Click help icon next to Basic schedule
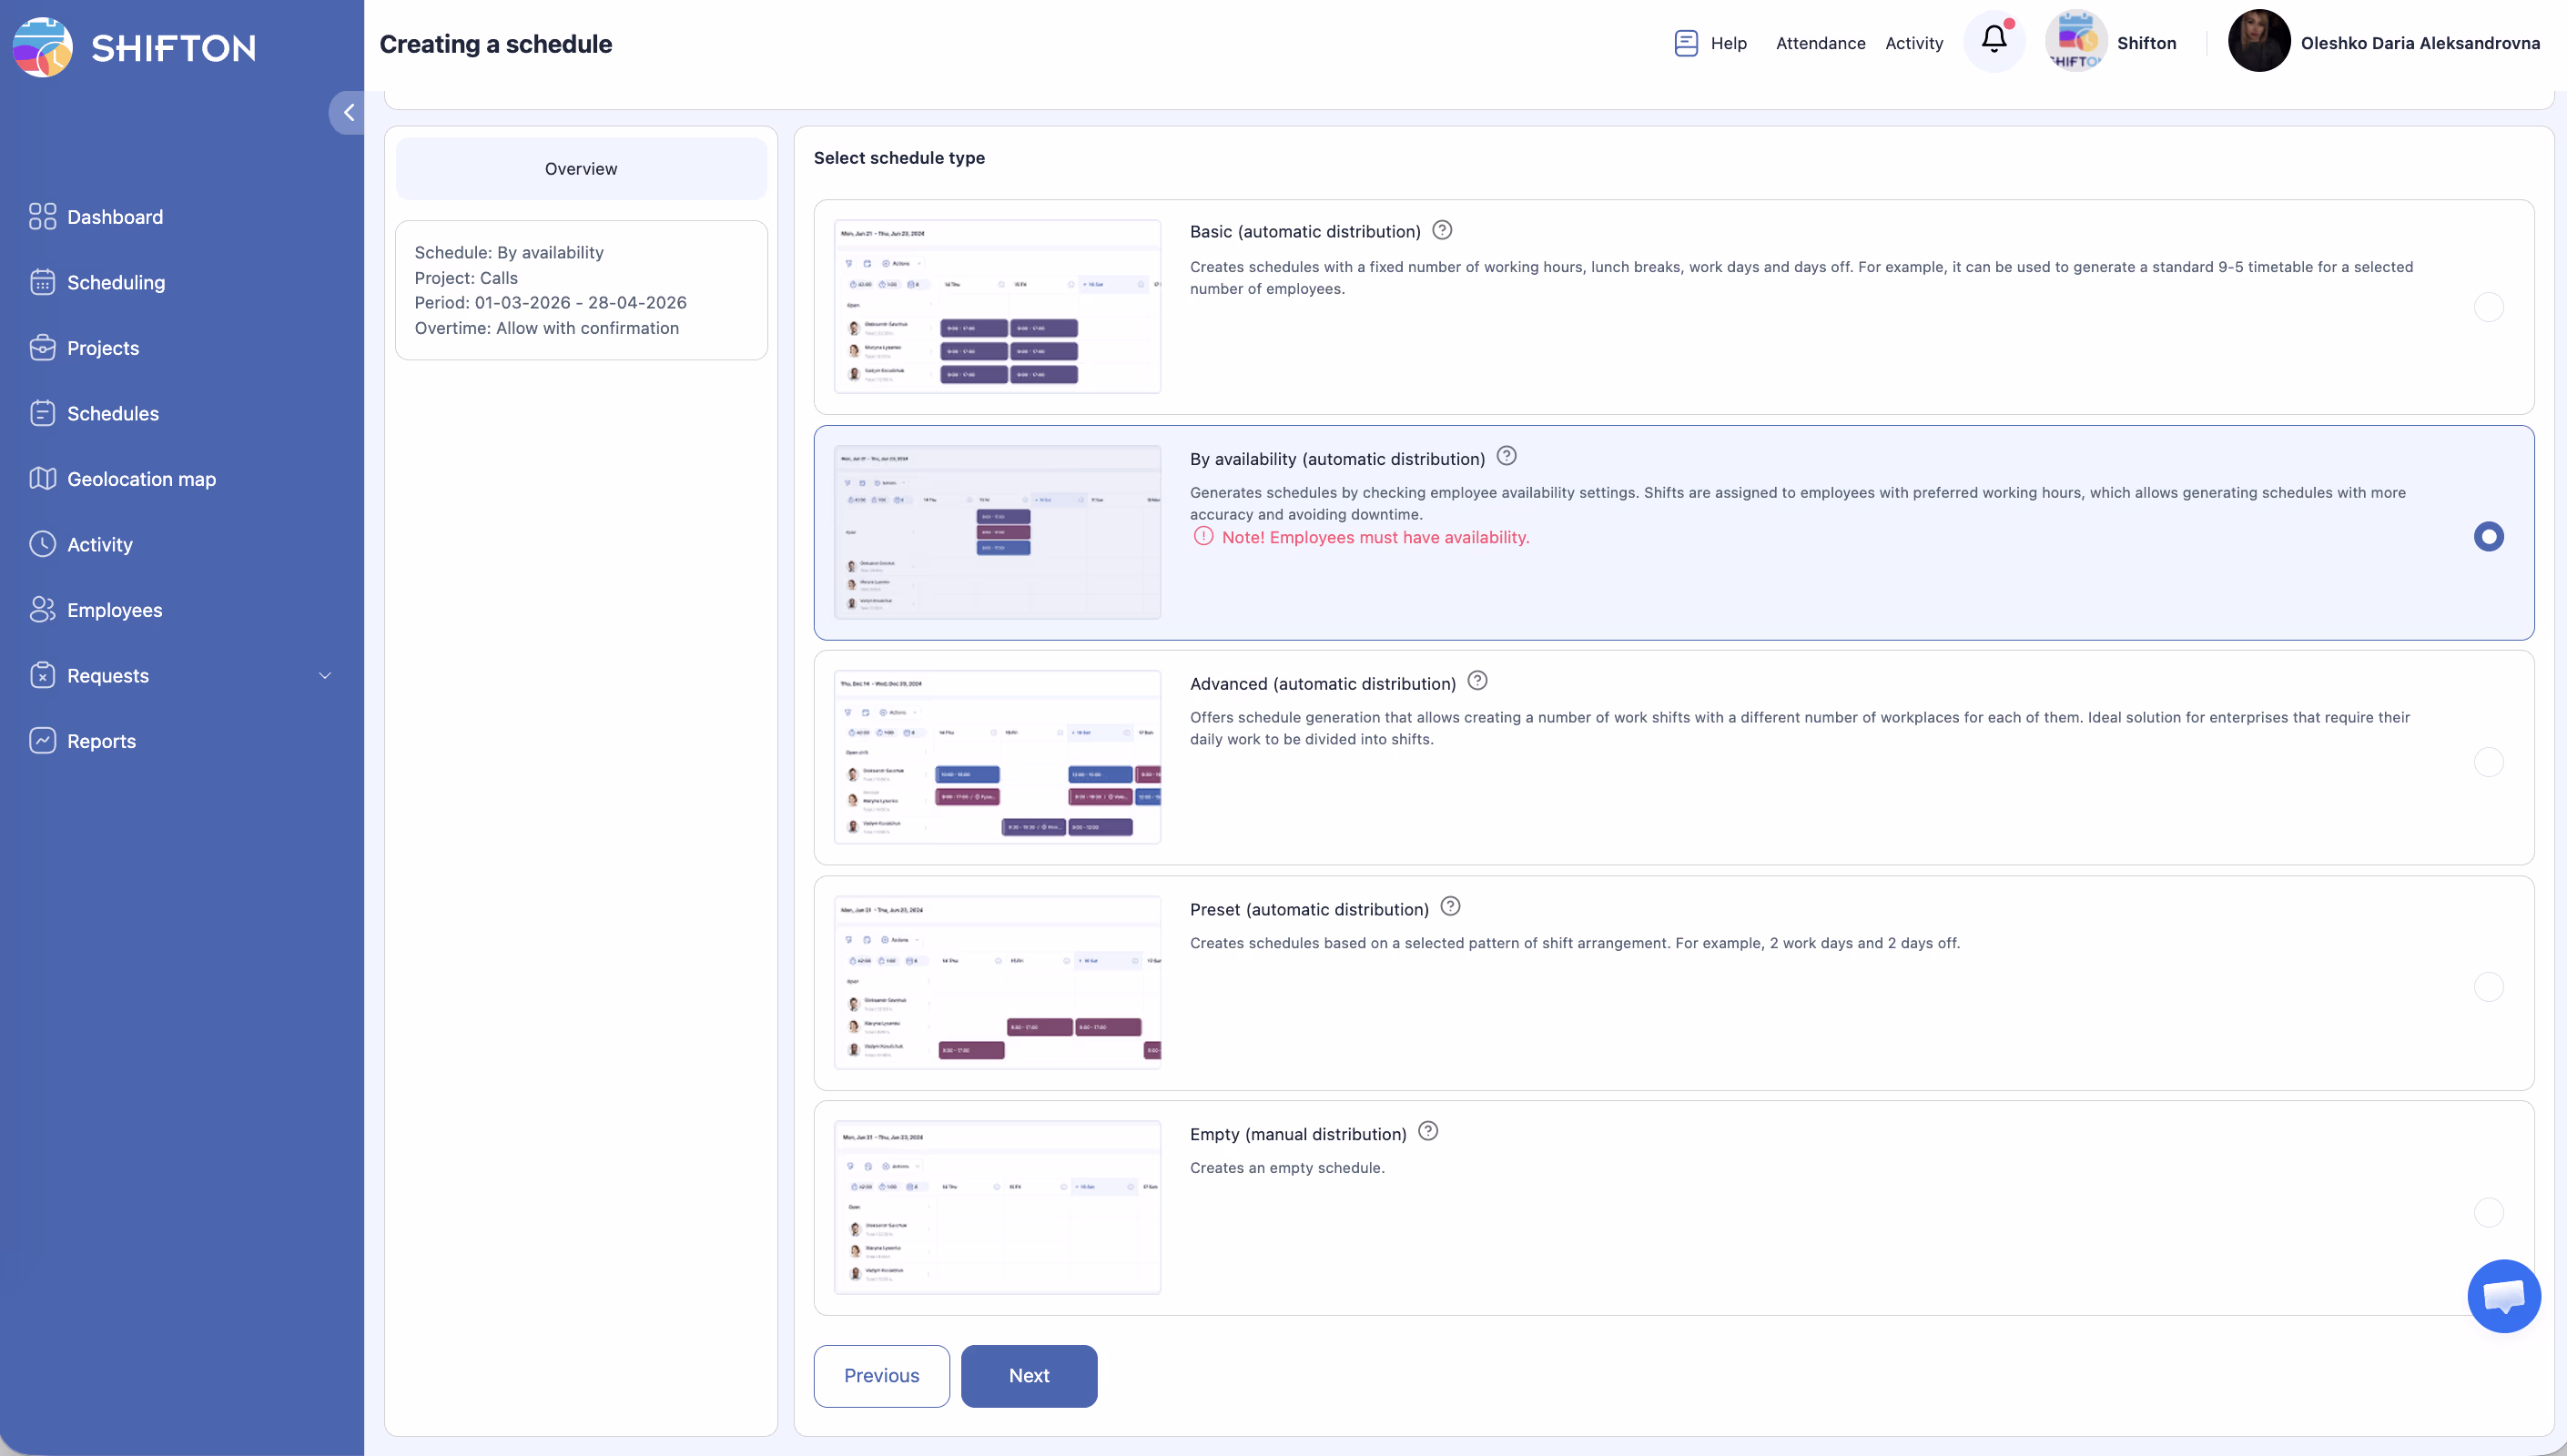2567x1456 pixels. click(x=1441, y=230)
